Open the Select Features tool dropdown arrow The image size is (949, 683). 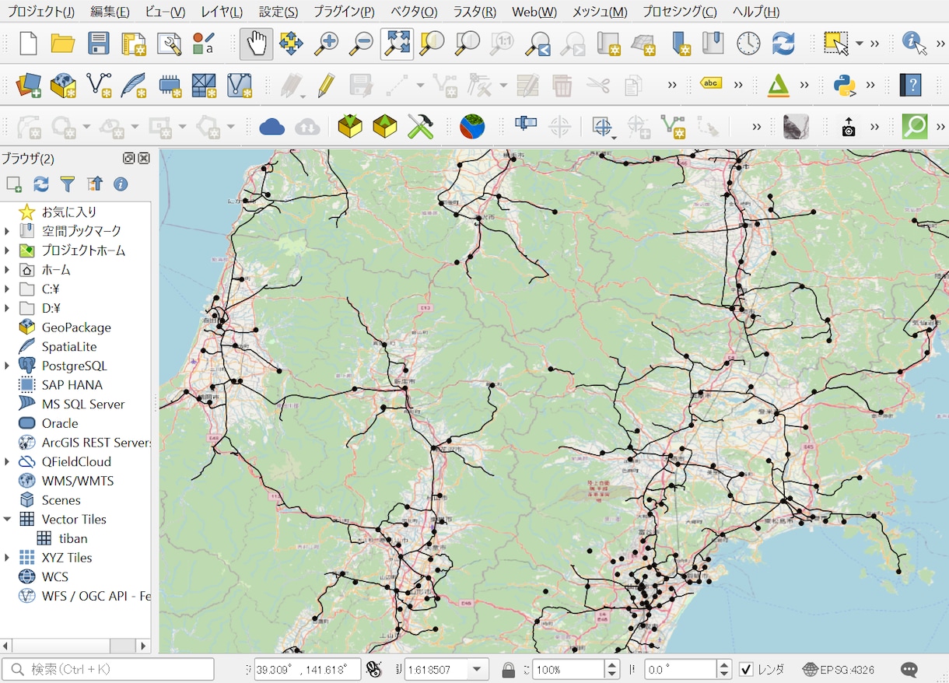(x=860, y=44)
